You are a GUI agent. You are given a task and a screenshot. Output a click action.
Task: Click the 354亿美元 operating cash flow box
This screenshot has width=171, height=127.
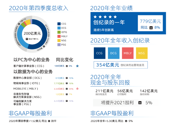(x=121, y=65)
